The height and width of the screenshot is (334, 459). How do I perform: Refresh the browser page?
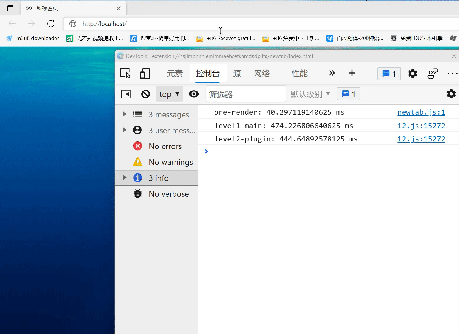point(51,24)
